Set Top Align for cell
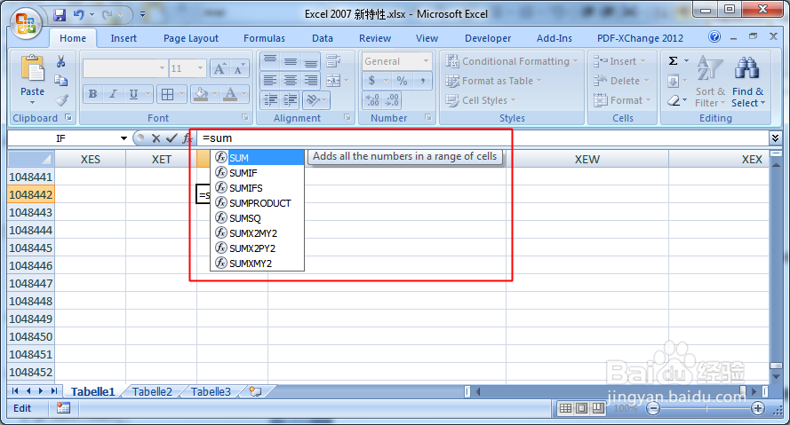This screenshot has height=425, width=790. coord(270,61)
